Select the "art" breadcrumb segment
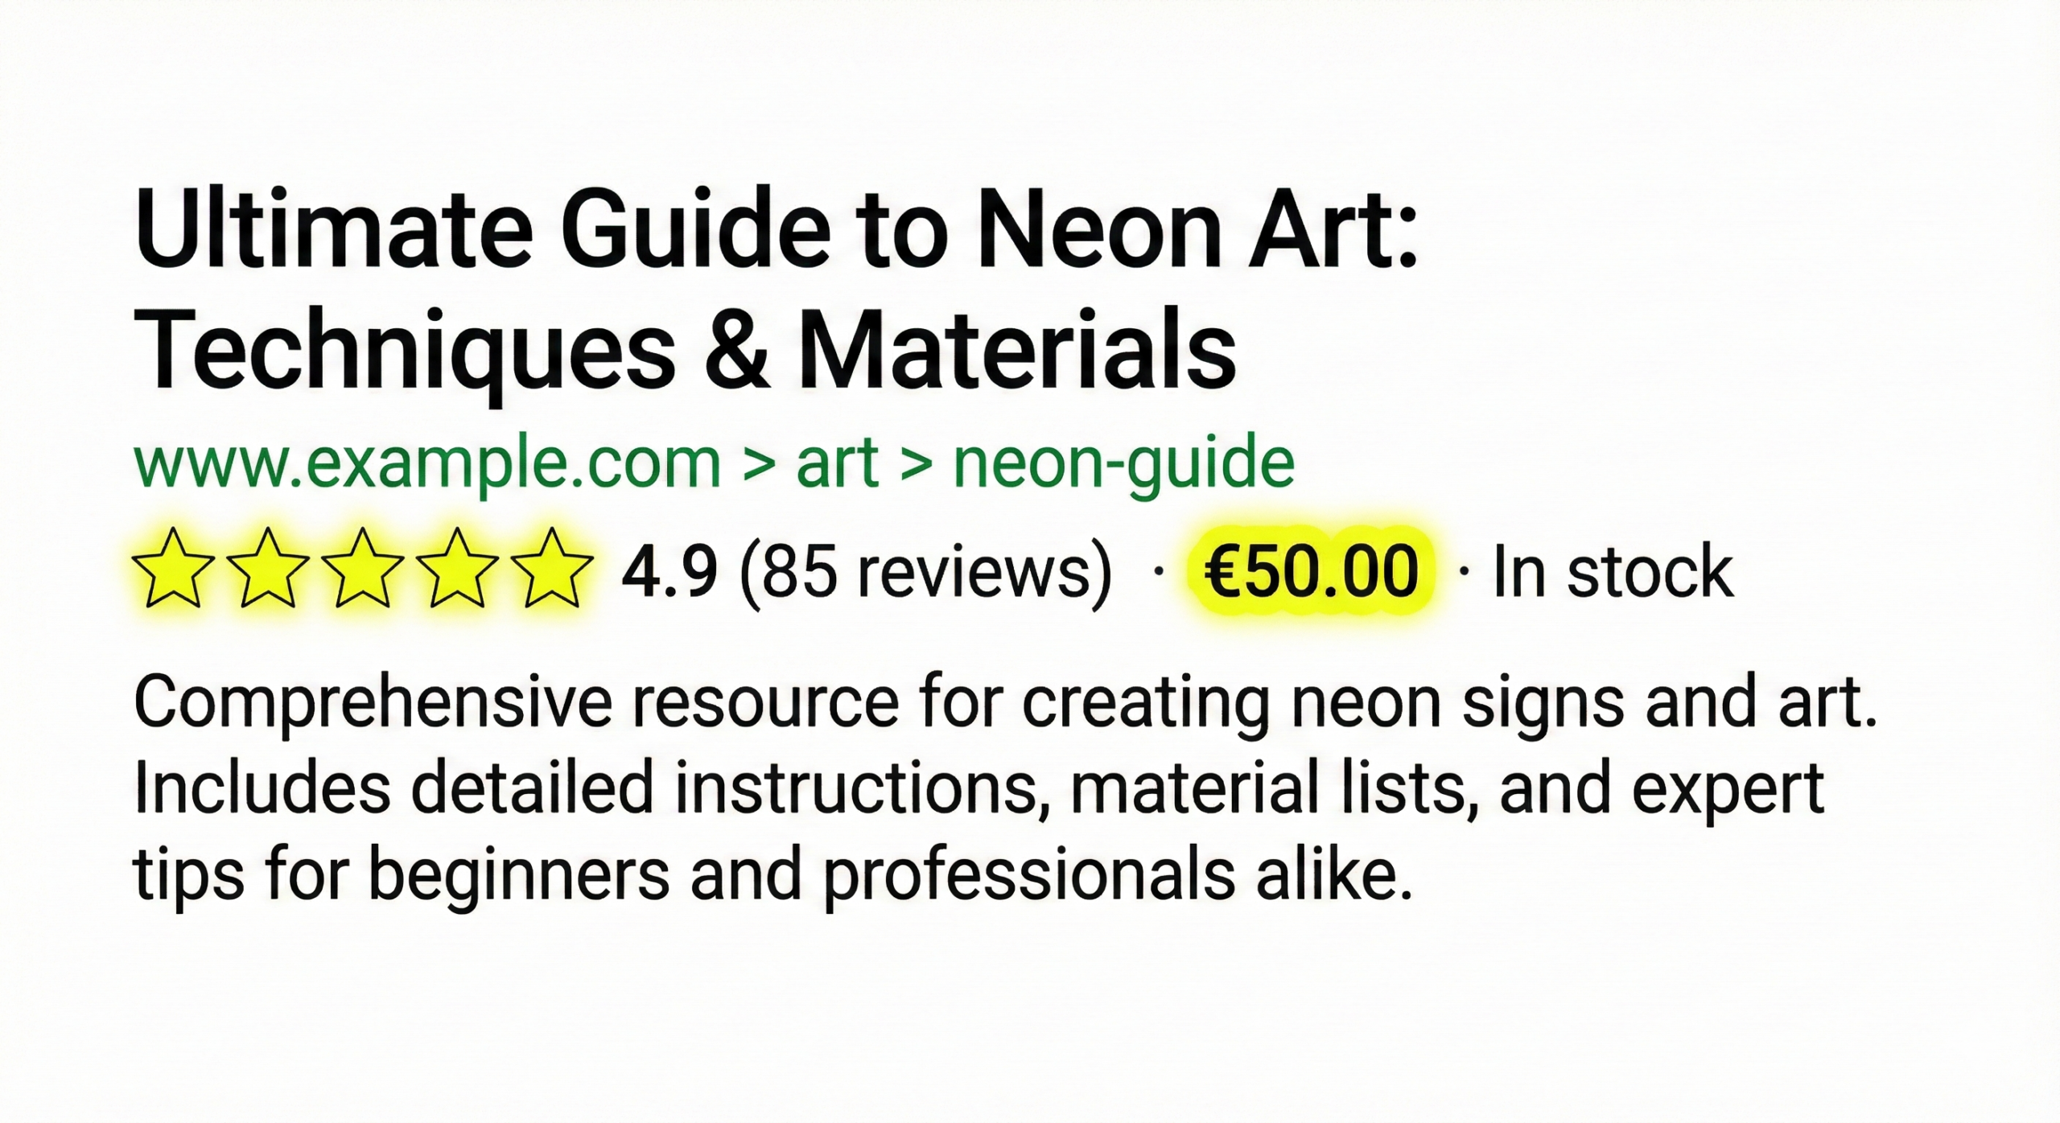The width and height of the screenshot is (2060, 1123). click(x=837, y=464)
